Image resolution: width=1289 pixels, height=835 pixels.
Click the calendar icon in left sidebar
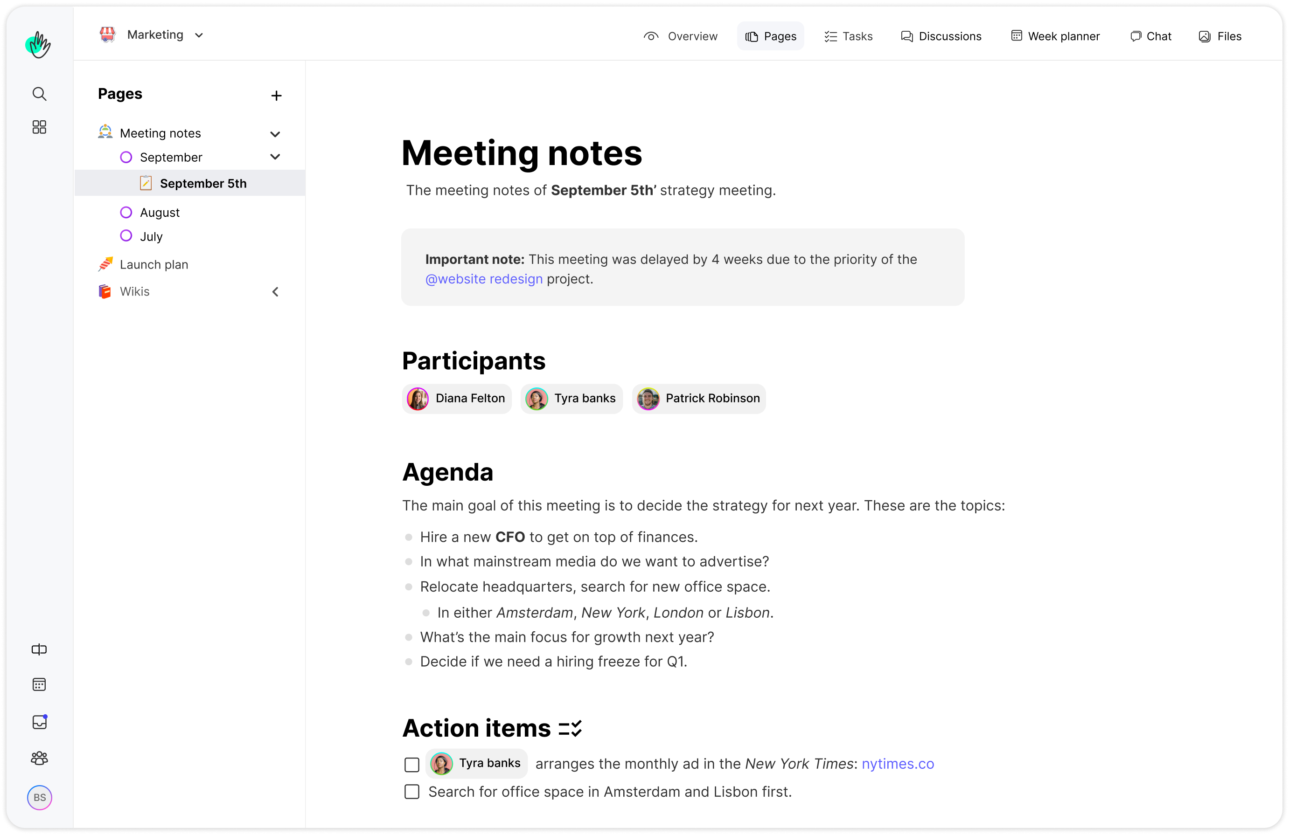(39, 684)
